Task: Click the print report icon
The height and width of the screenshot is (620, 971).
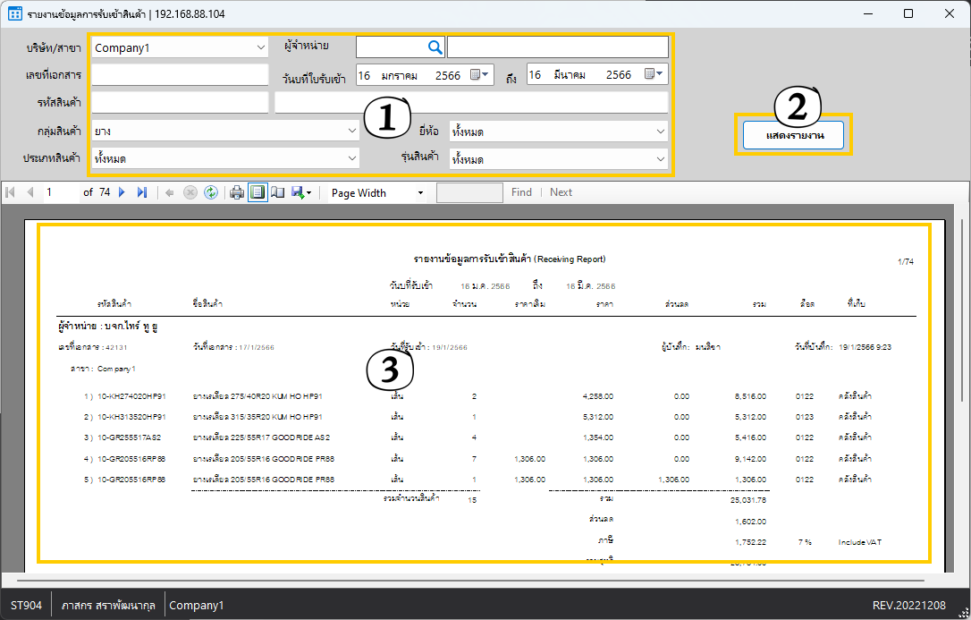Action: [x=236, y=192]
